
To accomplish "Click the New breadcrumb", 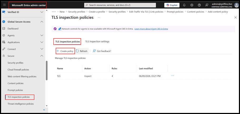I will click(62, 12).
